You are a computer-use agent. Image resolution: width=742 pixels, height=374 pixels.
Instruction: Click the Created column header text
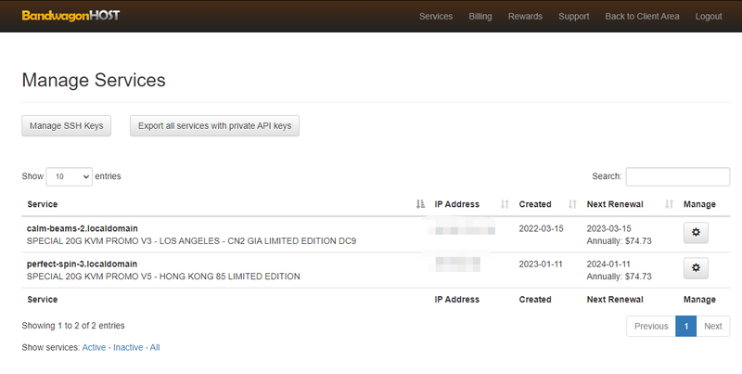point(535,204)
